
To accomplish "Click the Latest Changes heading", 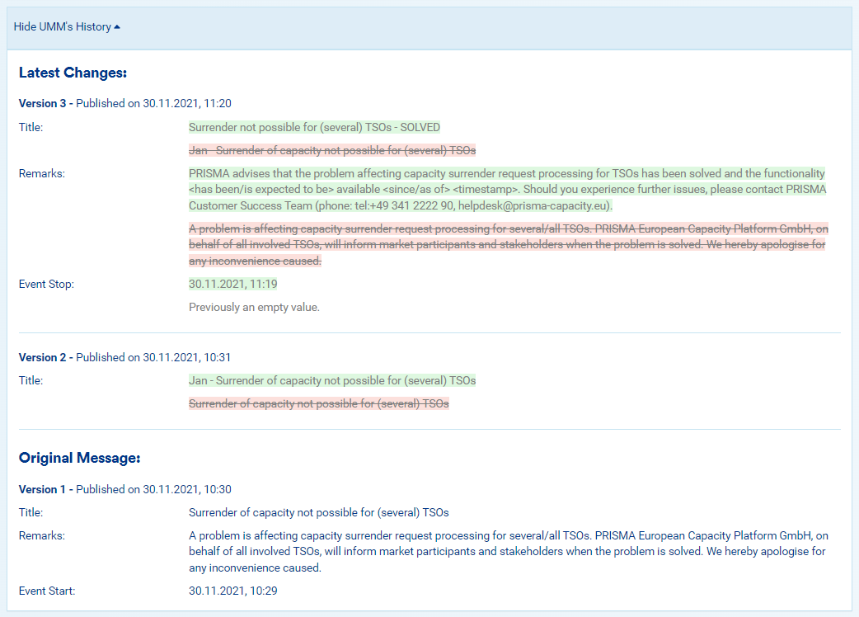I will pyautogui.click(x=73, y=73).
